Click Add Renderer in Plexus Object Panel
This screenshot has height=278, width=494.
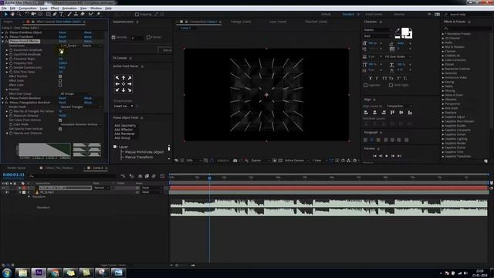click(x=124, y=134)
